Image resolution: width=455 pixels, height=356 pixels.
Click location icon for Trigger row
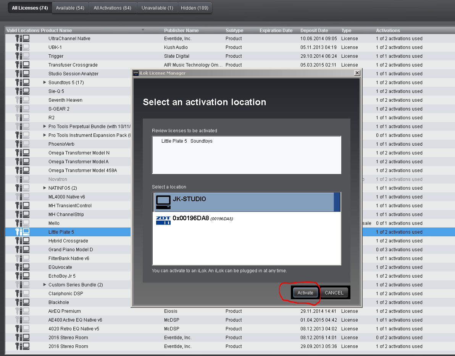pyautogui.click(x=23, y=56)
